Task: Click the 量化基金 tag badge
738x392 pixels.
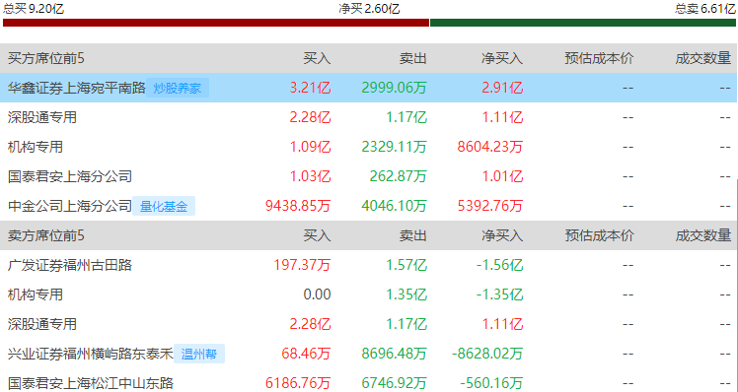Action: pyautogui.click(x=164, y=206)
